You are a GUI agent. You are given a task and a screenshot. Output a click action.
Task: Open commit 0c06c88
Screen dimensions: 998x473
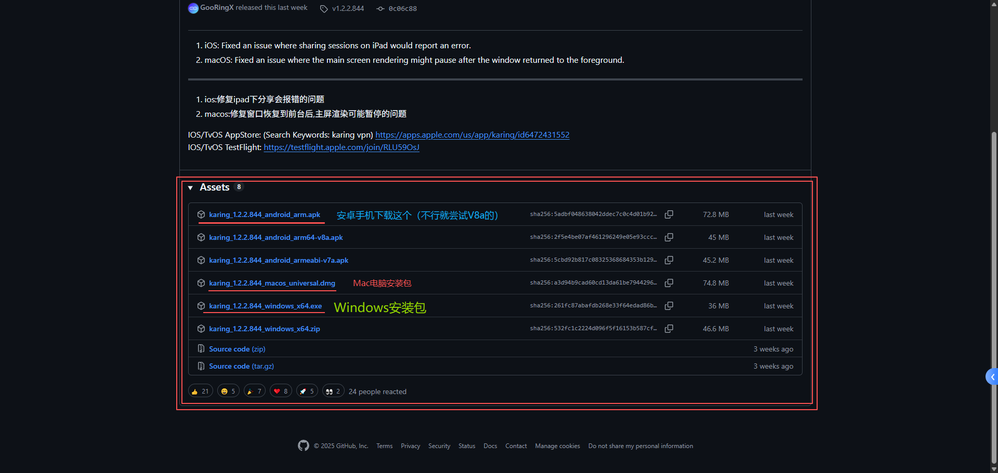(402, 9)
